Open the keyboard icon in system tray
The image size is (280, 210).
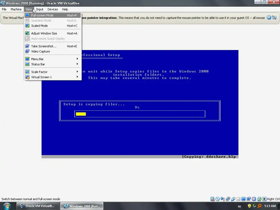(x=240, y=206)
